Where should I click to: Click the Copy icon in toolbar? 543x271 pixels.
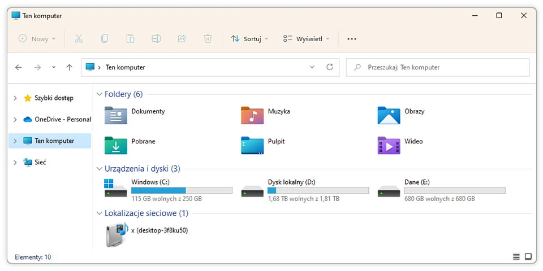coord(105,38)
